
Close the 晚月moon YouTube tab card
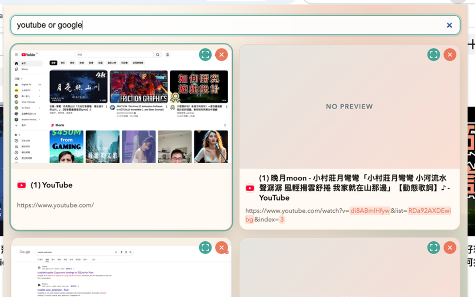click(450, 55)
